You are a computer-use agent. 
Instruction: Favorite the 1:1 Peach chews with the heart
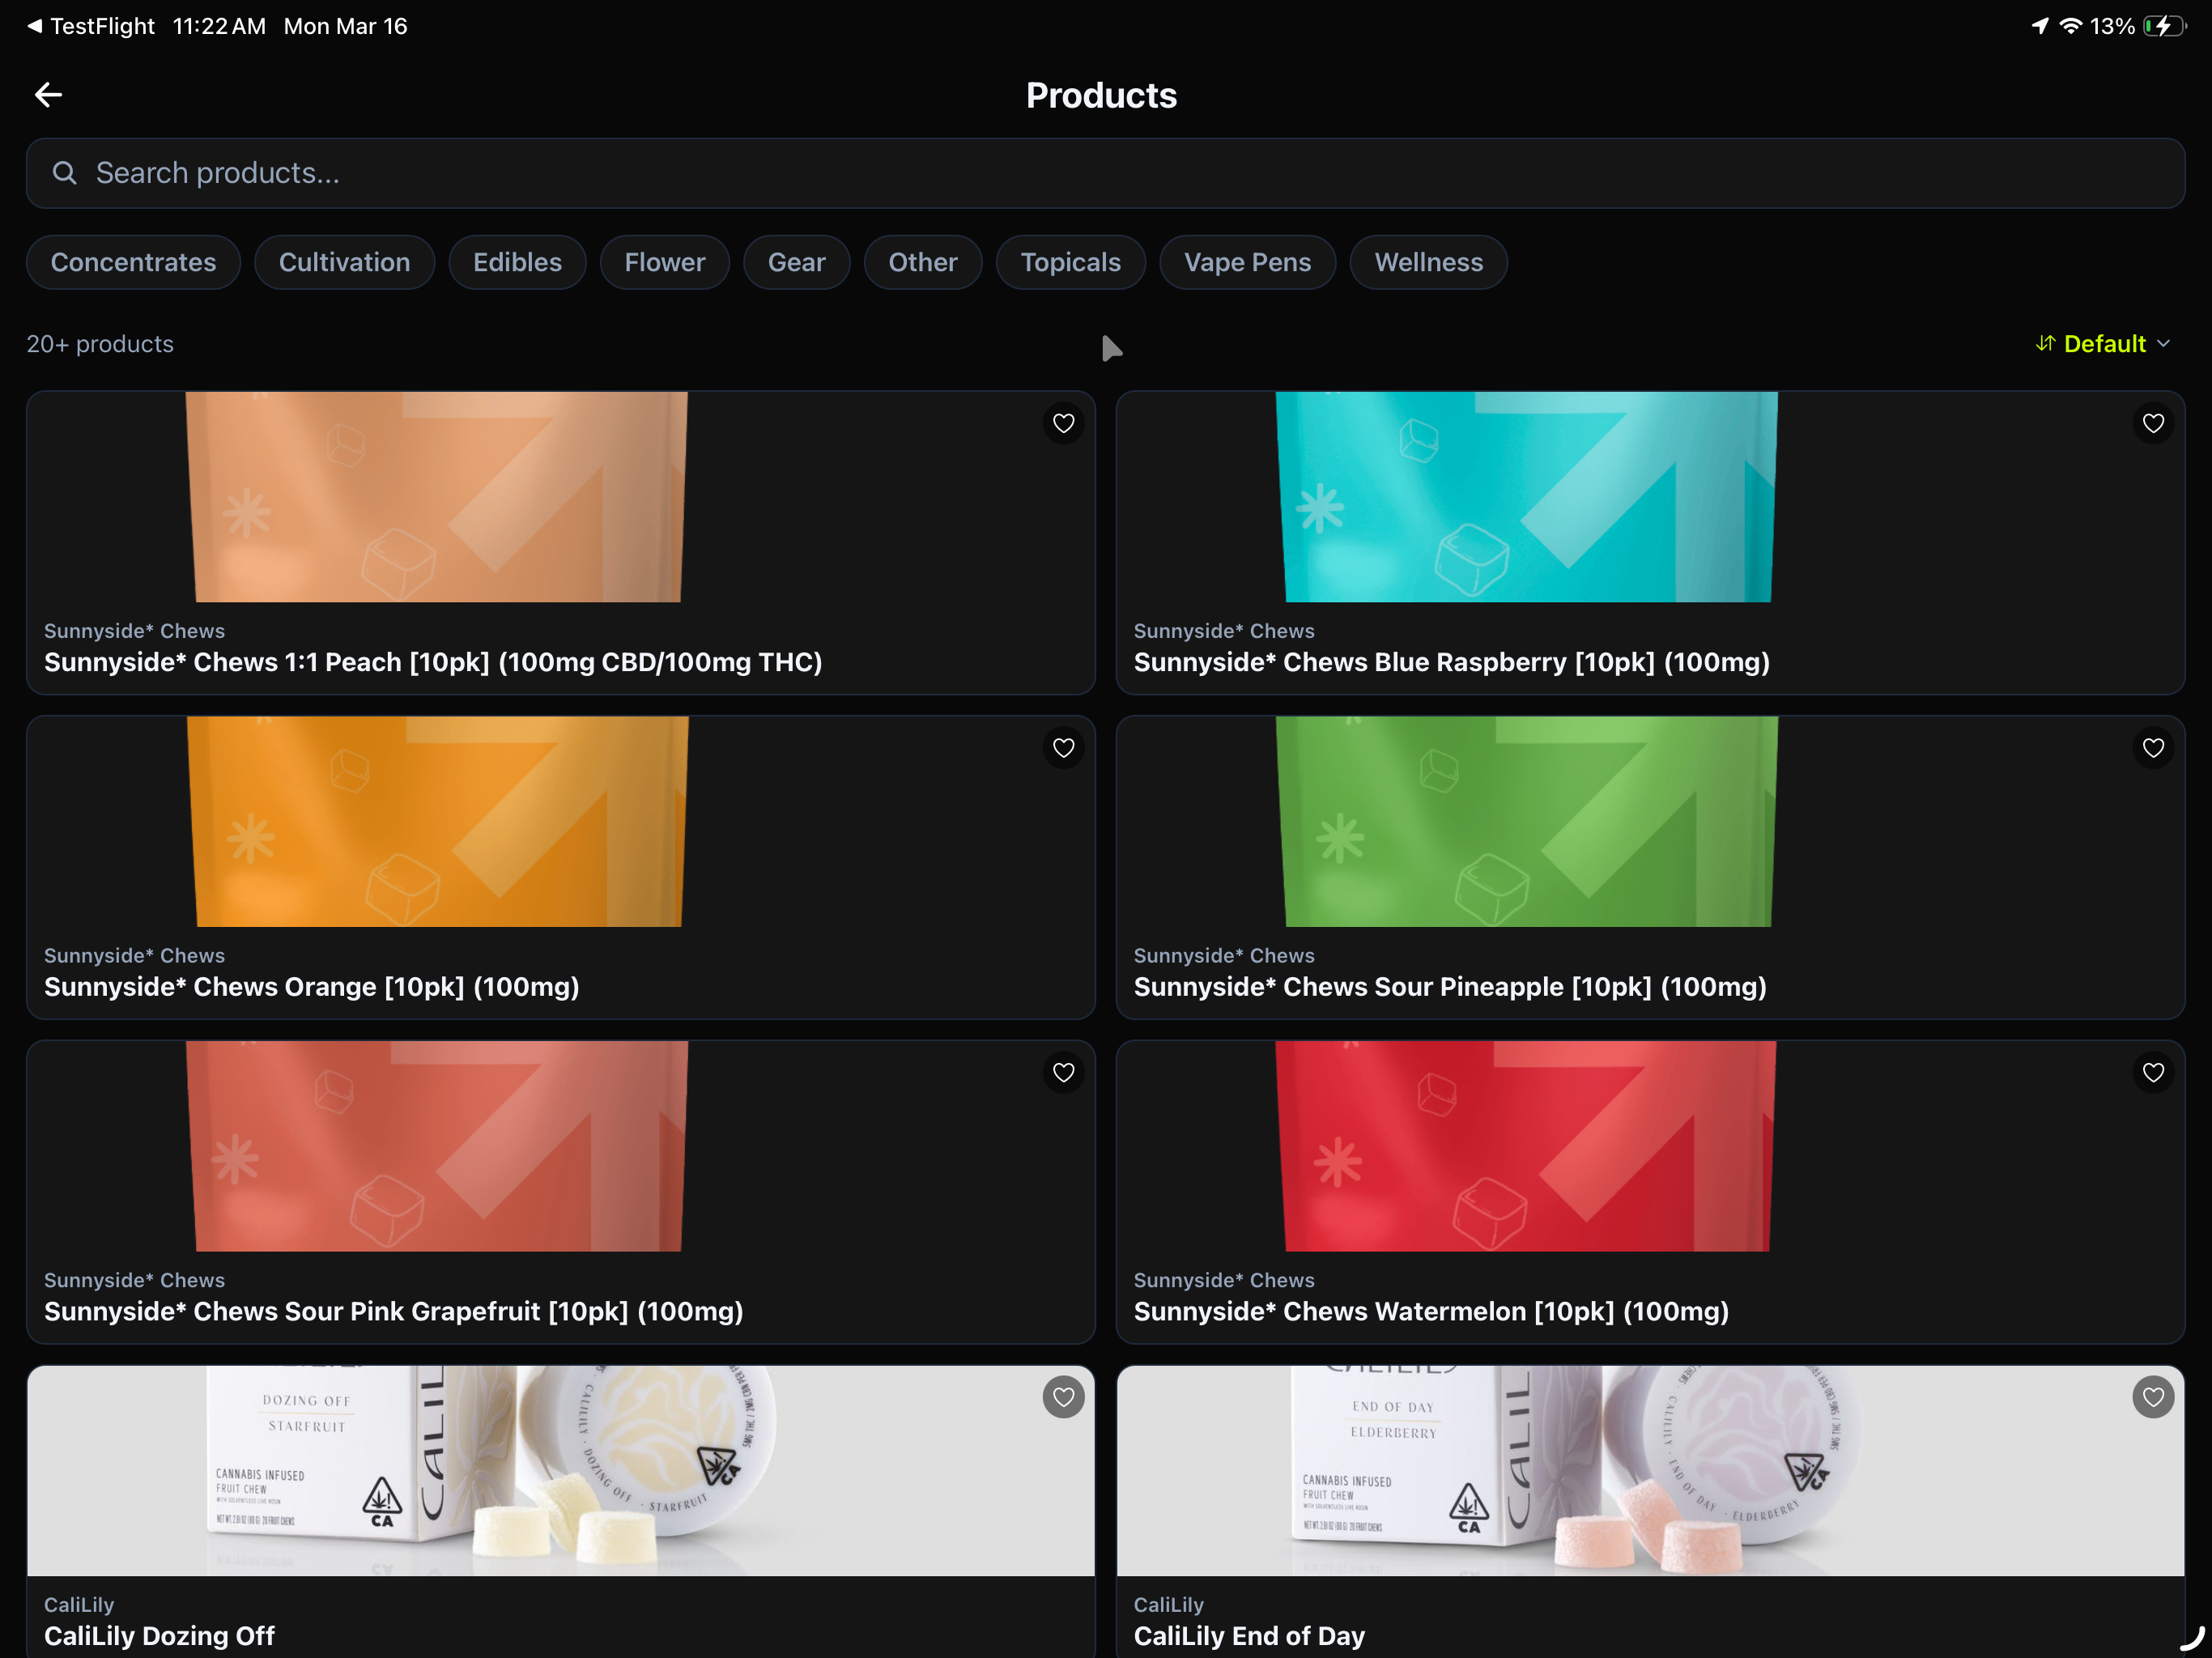pos(1063,423)
